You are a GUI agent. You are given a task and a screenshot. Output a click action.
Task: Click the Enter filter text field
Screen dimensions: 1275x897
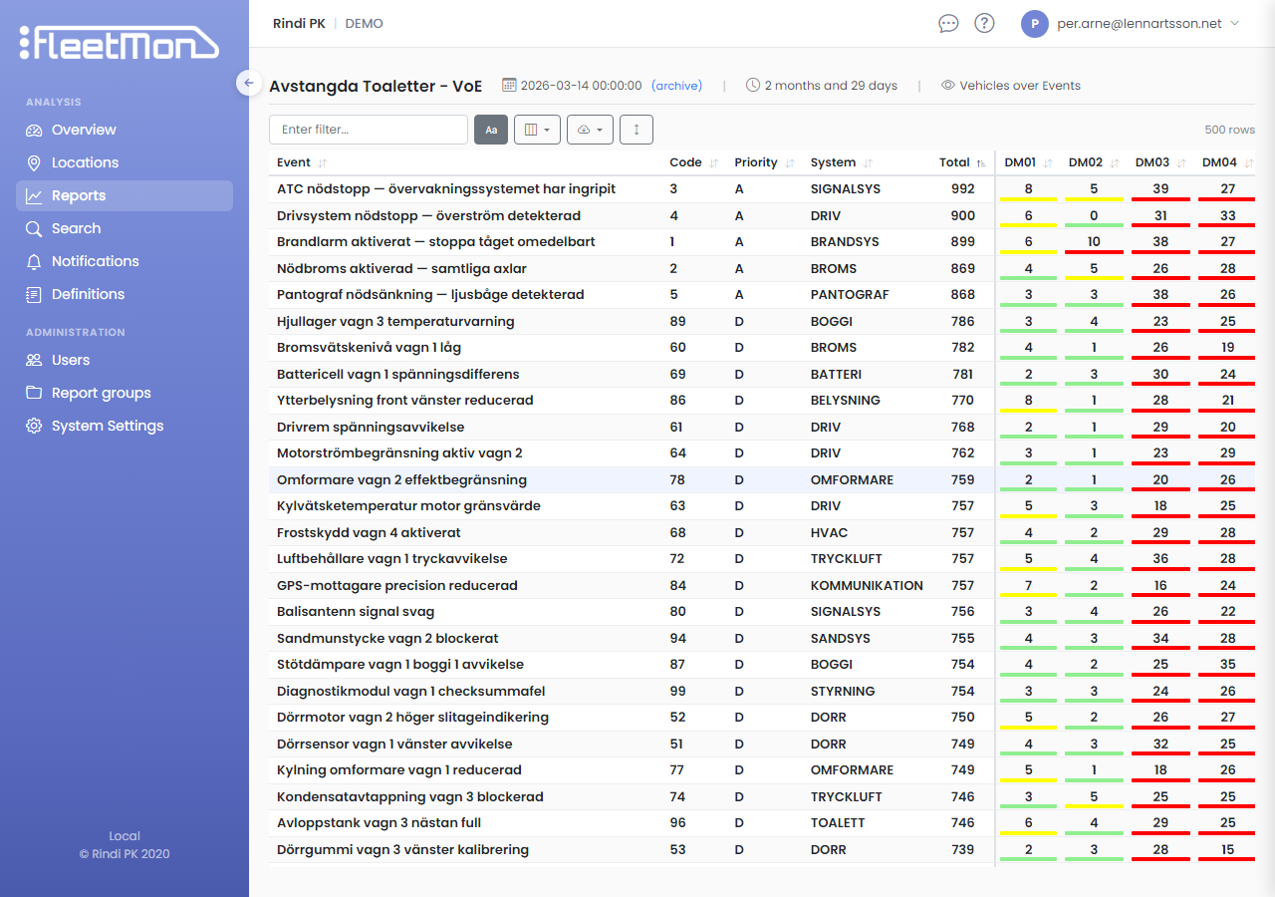click(369, 130)
